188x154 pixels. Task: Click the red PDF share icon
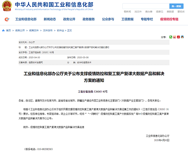click(178, 37)
